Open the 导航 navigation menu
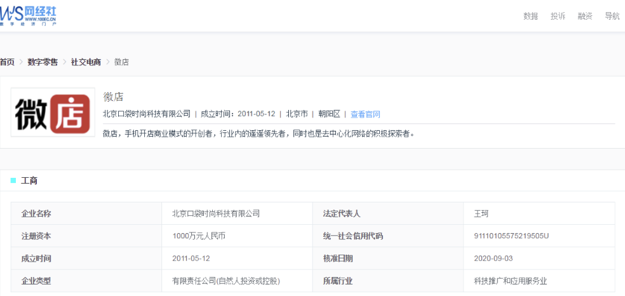Viewport: 625px width, 296px height. [x=612, y=17]
